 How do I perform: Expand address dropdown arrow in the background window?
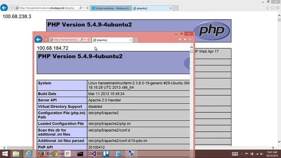click(84, 8)
